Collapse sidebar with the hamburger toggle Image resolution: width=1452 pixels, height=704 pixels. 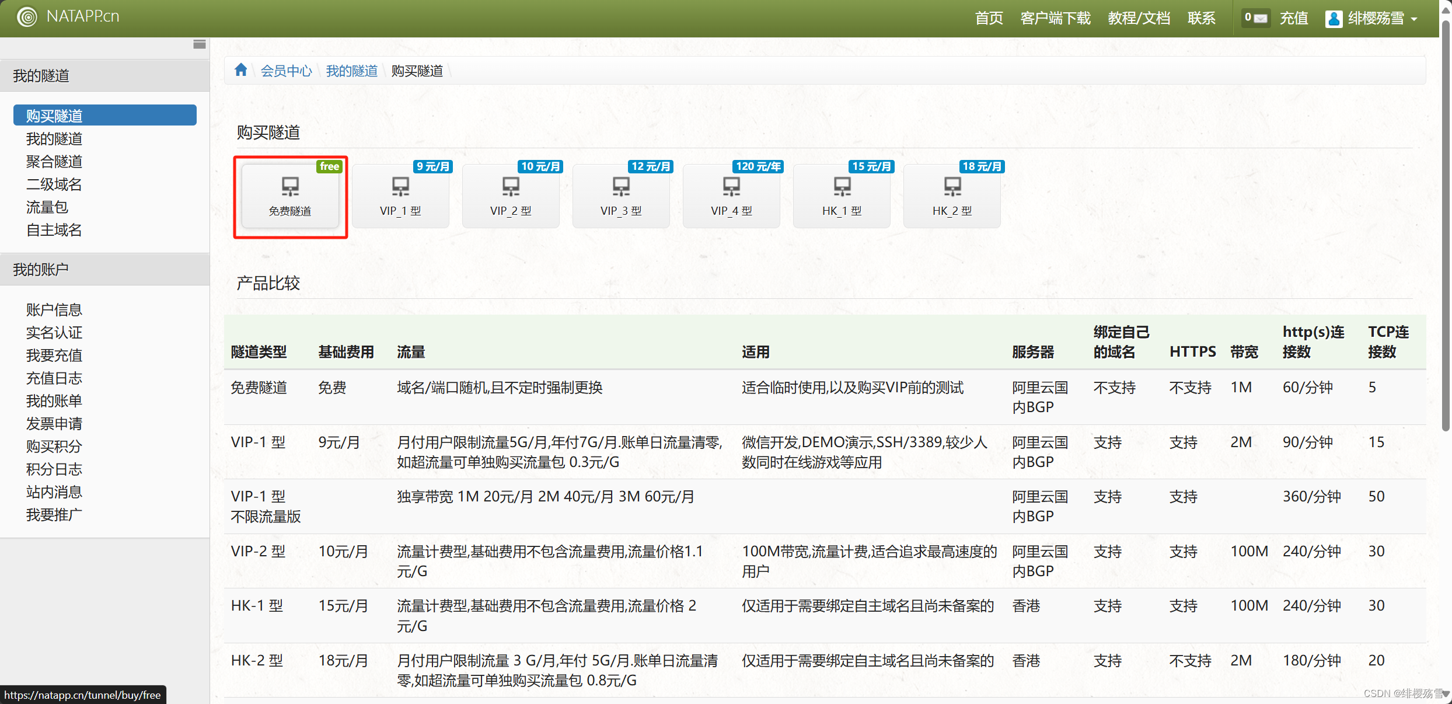coord(199,44)
